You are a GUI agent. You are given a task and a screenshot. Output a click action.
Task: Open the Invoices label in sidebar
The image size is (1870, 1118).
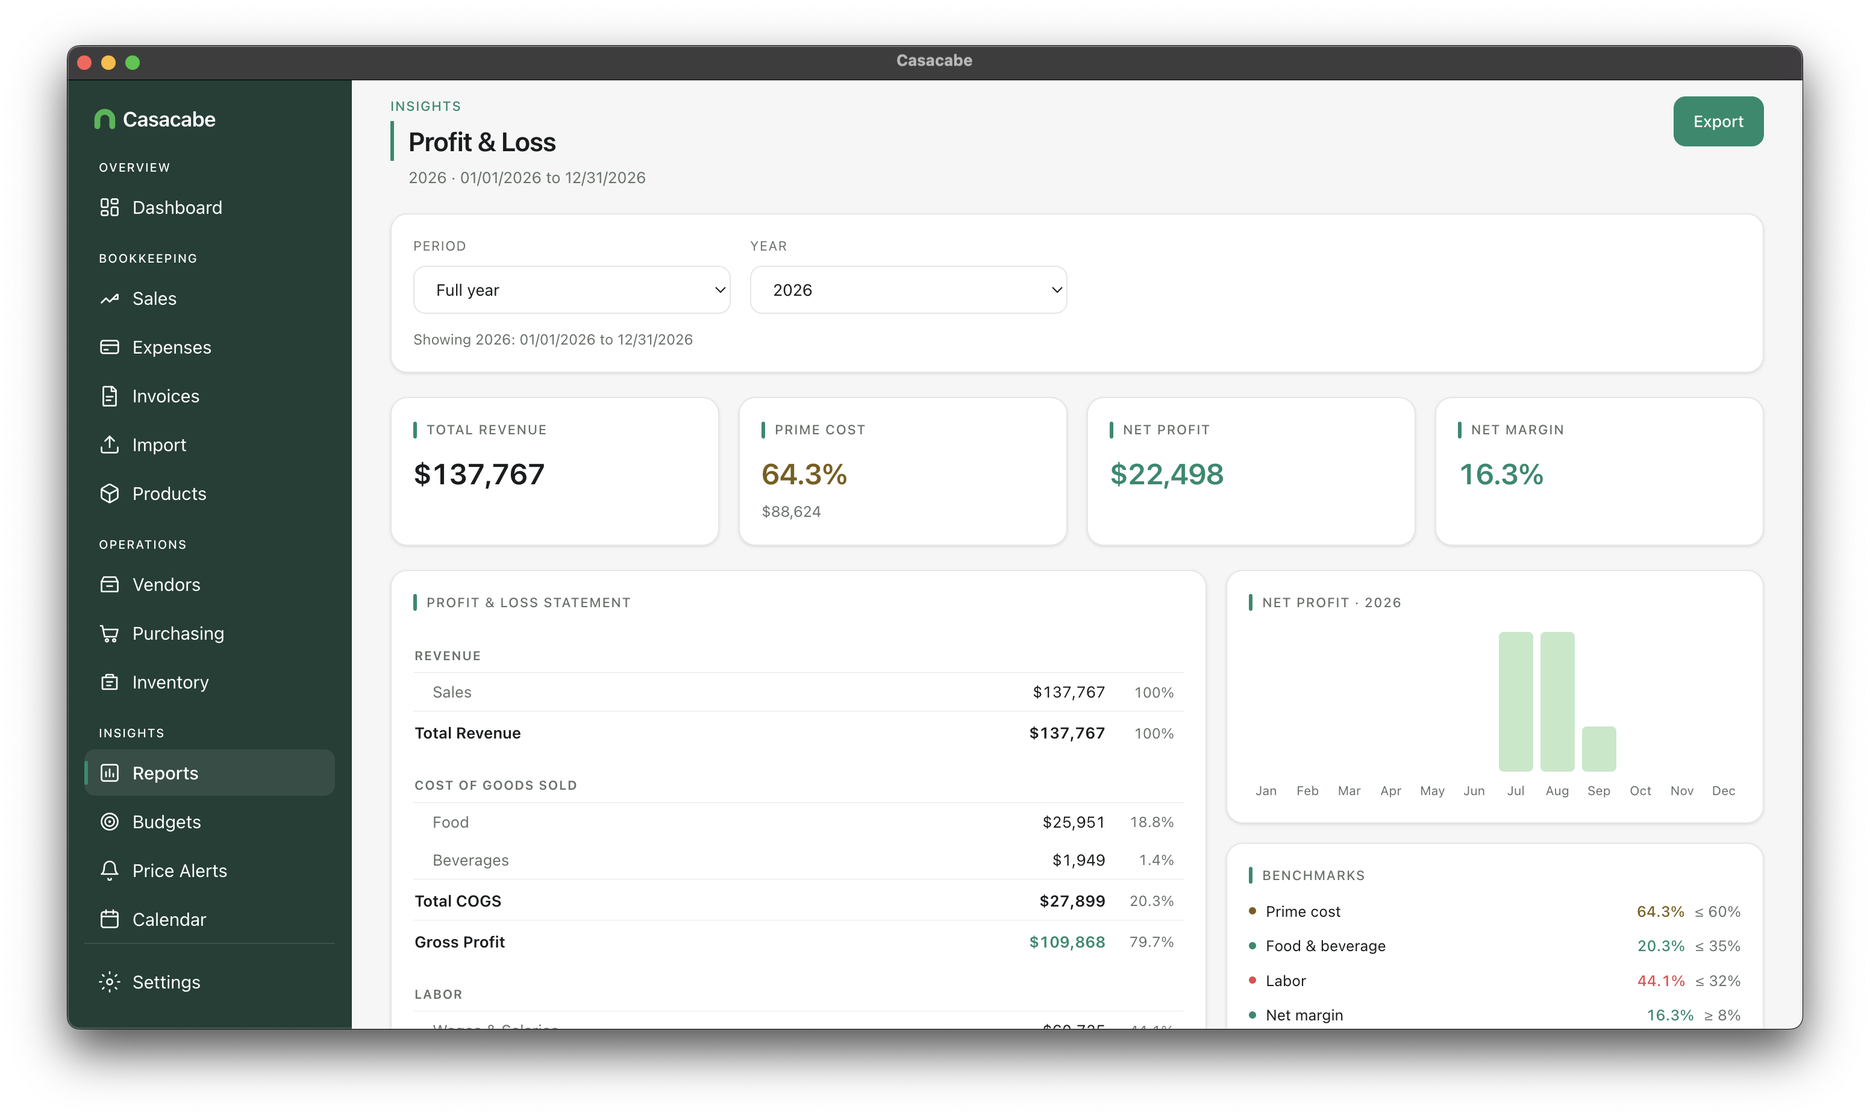(166, 396)
